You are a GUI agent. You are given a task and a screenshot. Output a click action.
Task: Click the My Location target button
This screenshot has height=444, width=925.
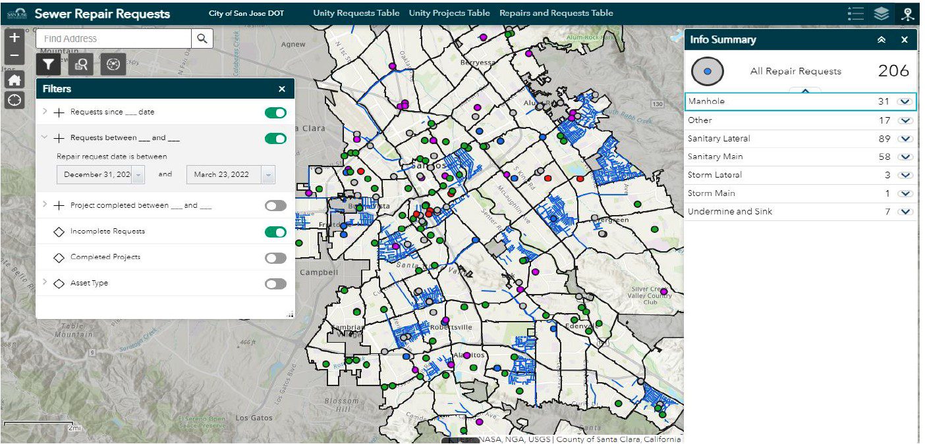pos(14,101)
